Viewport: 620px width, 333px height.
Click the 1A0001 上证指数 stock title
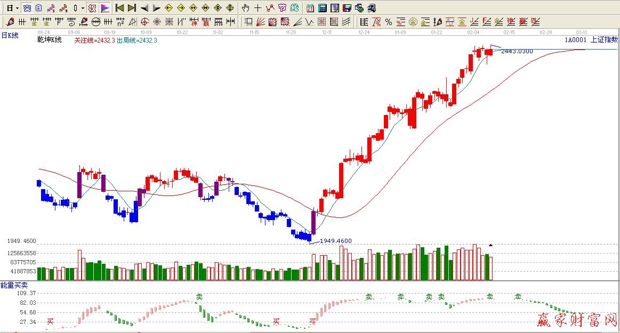(591, 40)
